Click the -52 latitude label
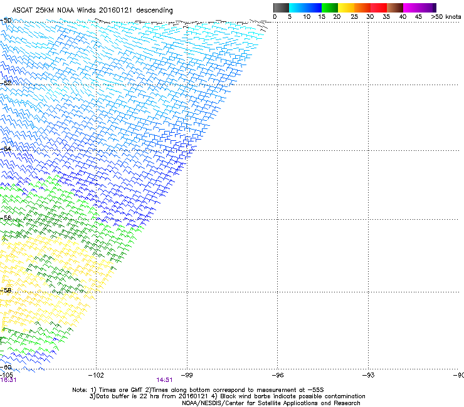Screen dimensions: 464x407 click(6, 83)
